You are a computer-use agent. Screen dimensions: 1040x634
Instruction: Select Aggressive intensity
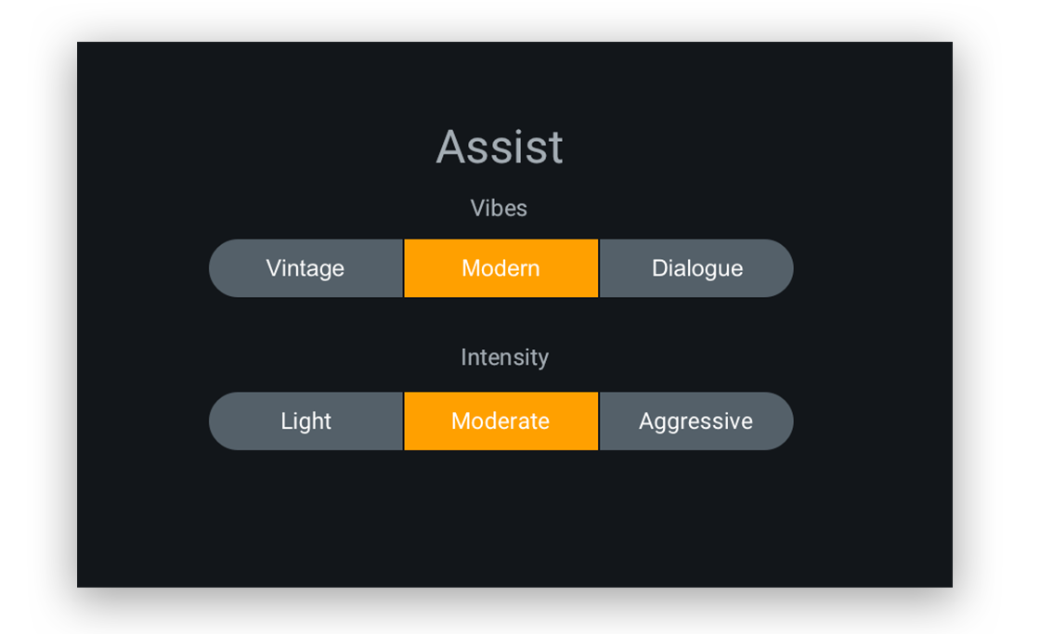(695, 421)
